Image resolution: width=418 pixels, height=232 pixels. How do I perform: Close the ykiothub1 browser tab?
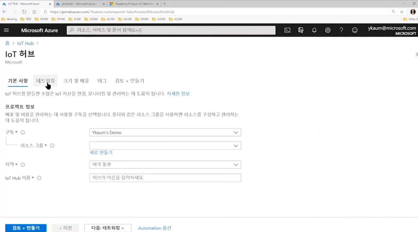pyautogui.click(x=104, y=4)
